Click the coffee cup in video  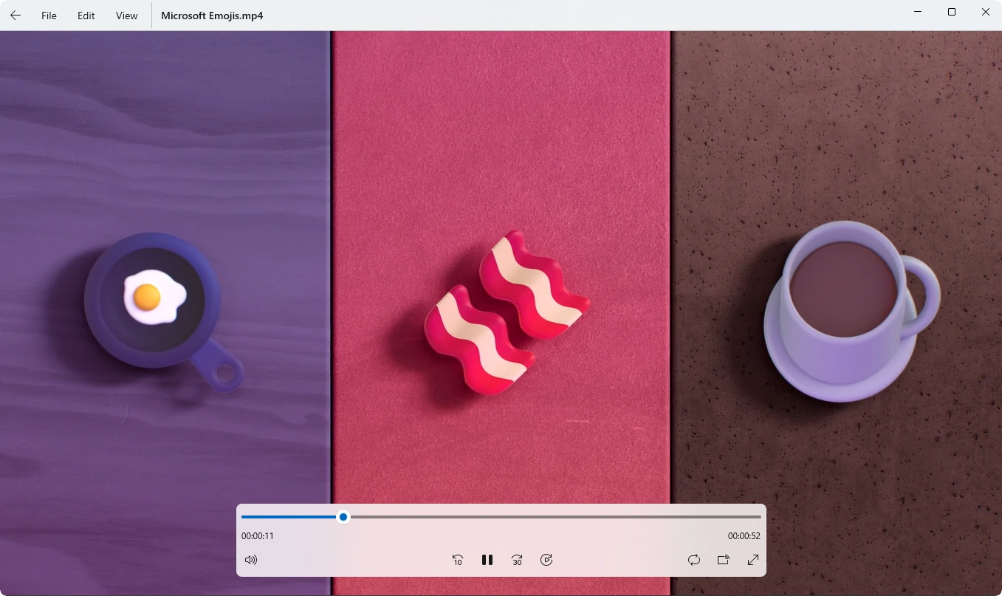tap(851, 310)
